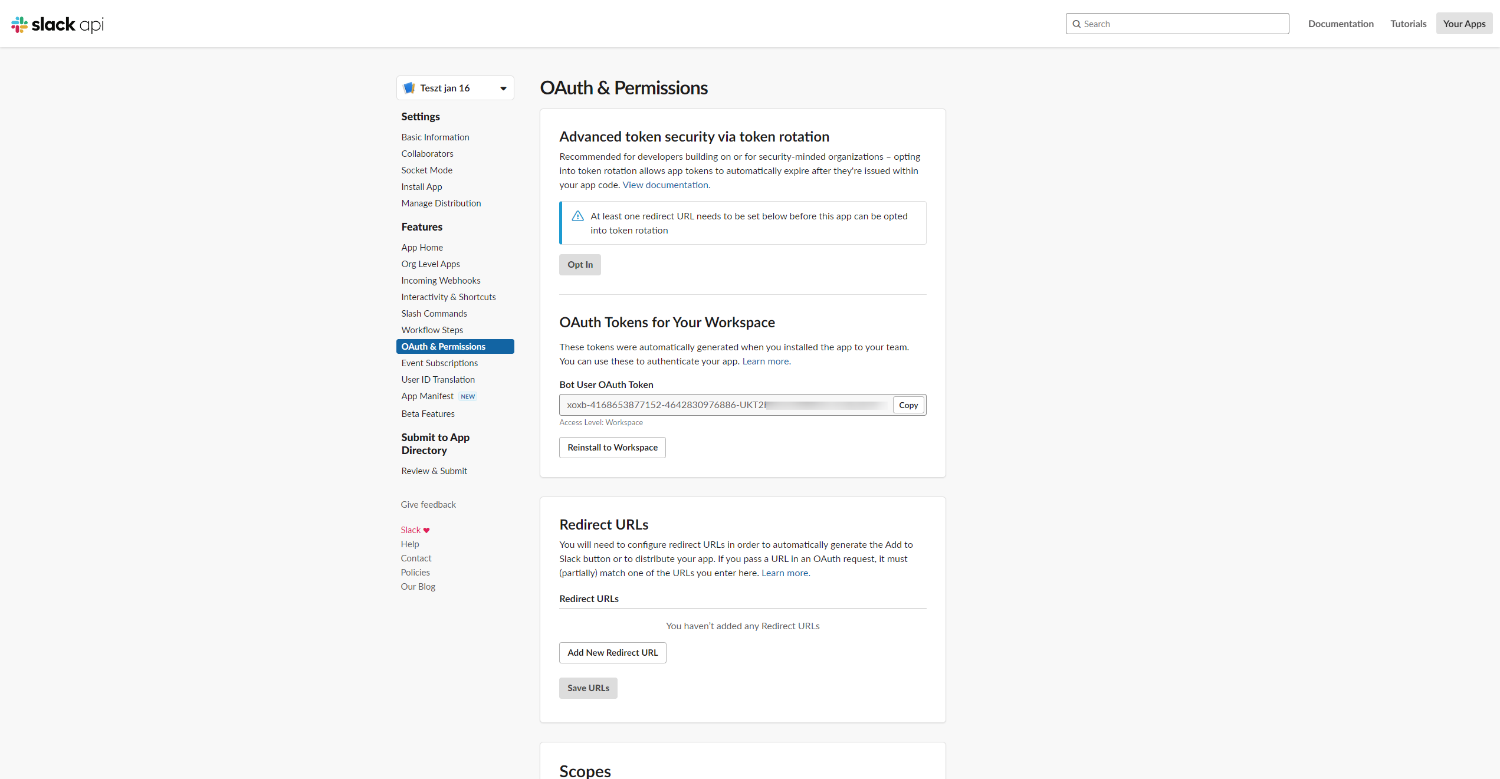Viewport: 1500px width, 779px height.
Task: Open Basic Information settings page
Action: point(435,137)
